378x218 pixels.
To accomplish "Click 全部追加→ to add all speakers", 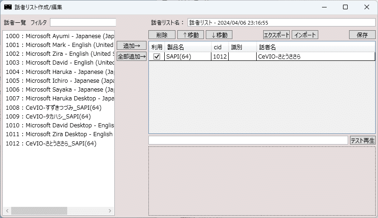I will click(132, 56).
